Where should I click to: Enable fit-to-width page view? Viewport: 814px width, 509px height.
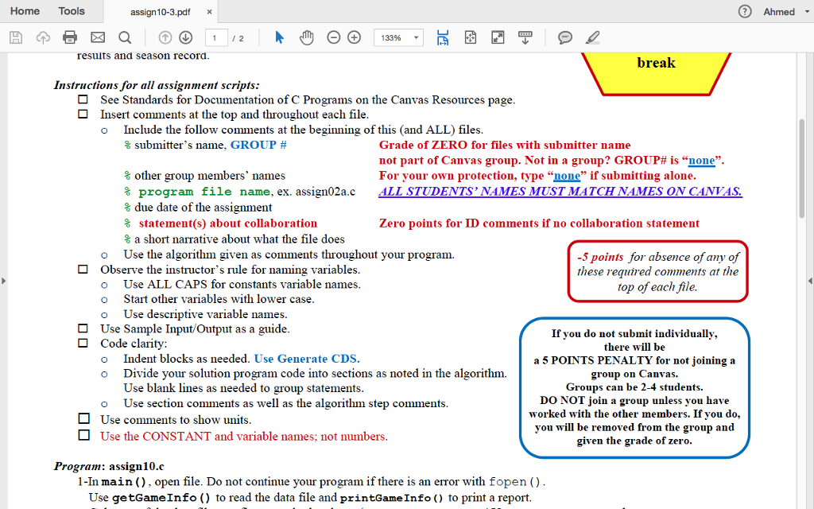pyautogui.click(x=443, y=37)
